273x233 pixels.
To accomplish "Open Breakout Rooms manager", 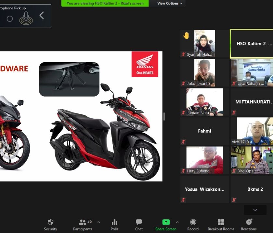I will [221, 225].
